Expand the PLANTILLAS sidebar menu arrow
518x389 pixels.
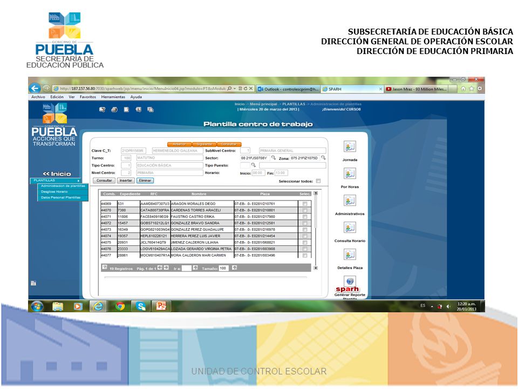pos(78,180)
